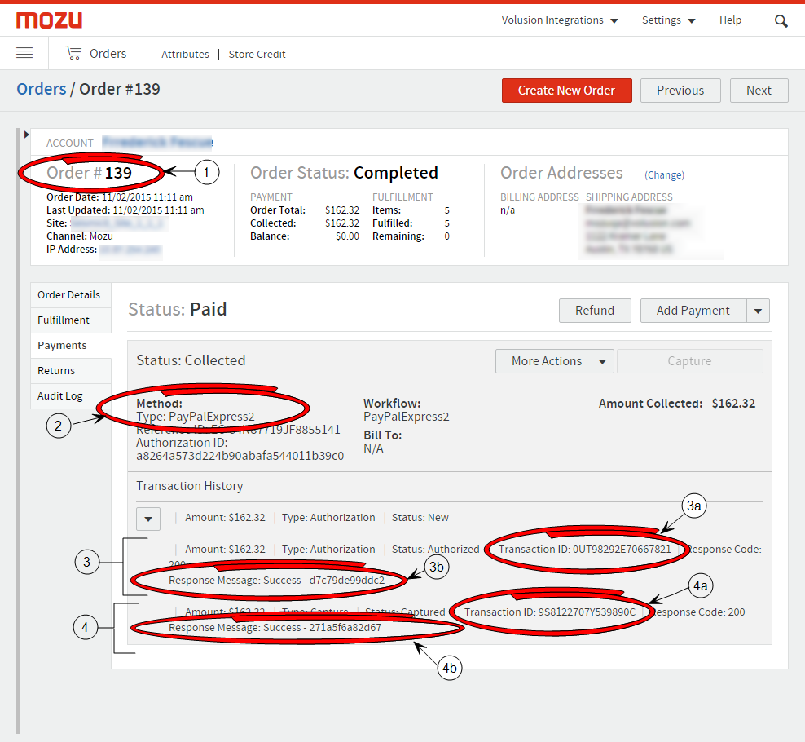Go to the Next order
The height and width of the screenshot is (742, 805).
click(759, 91)
